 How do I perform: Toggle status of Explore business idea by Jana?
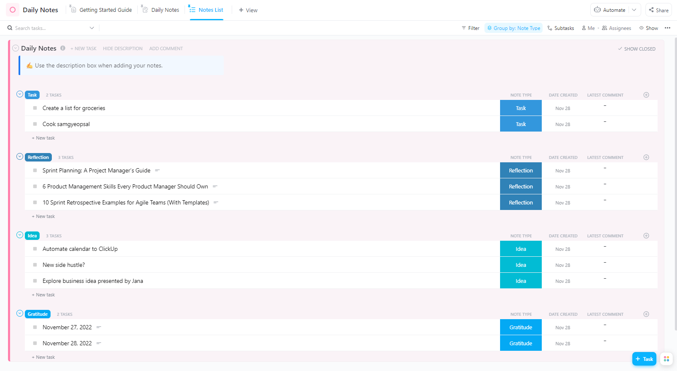35,281
